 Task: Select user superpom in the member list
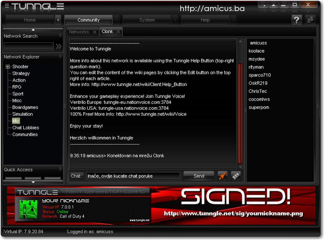(x=259, y=108)
